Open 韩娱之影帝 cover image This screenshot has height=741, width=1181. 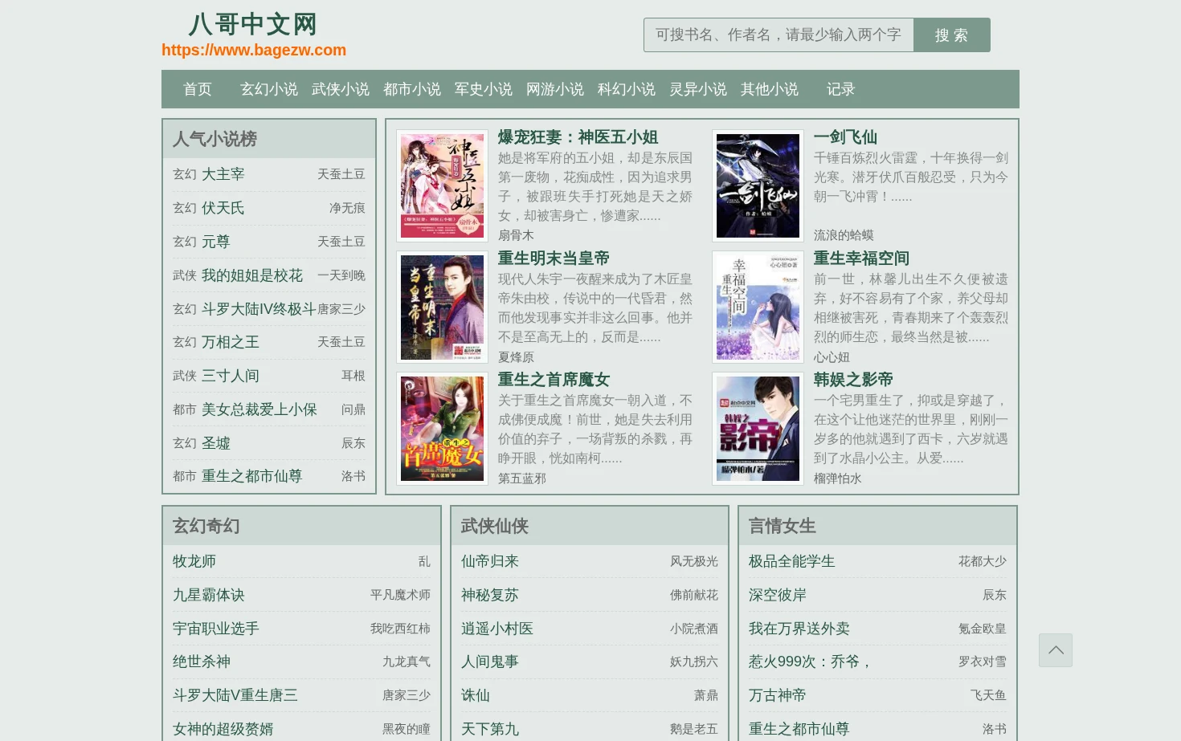click(758, 429)
